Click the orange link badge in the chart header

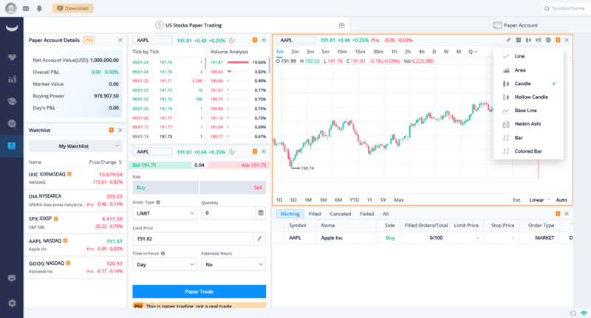[558, 40]
